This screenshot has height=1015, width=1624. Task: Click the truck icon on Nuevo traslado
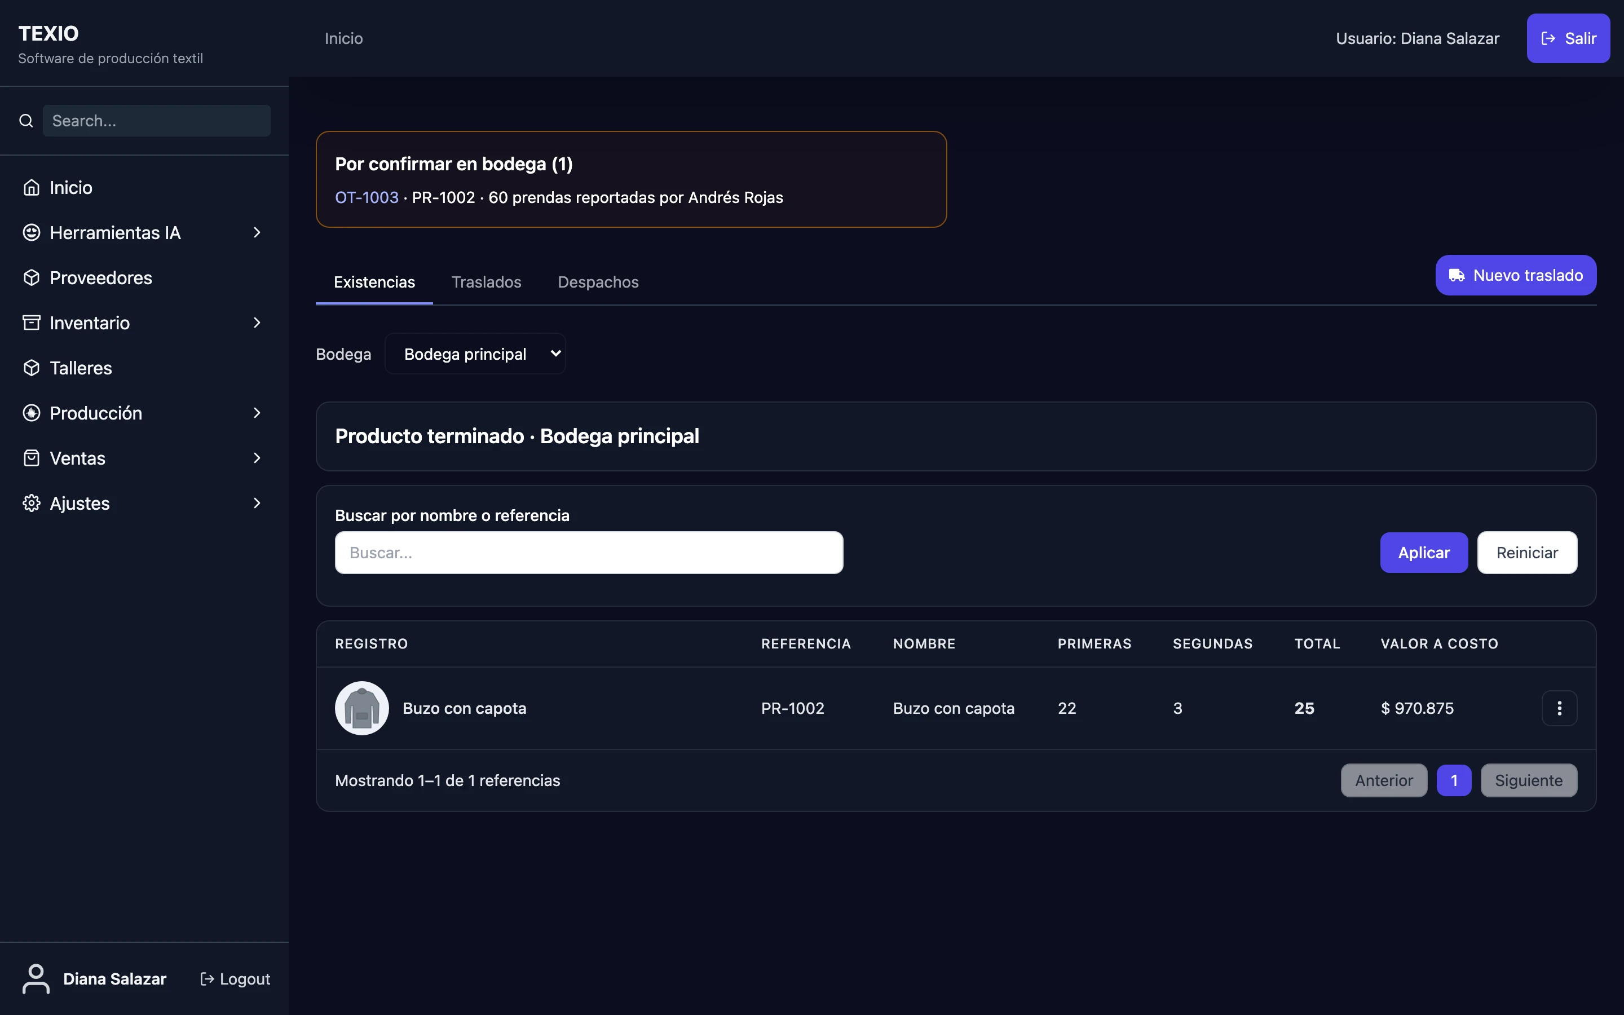1456,275
